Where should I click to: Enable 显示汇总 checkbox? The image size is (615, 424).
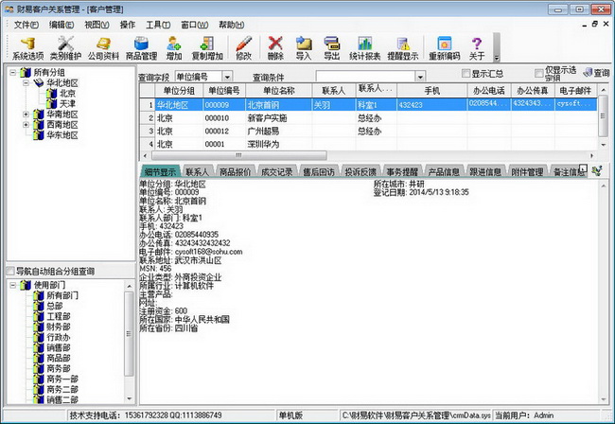[x=466, y=73]
